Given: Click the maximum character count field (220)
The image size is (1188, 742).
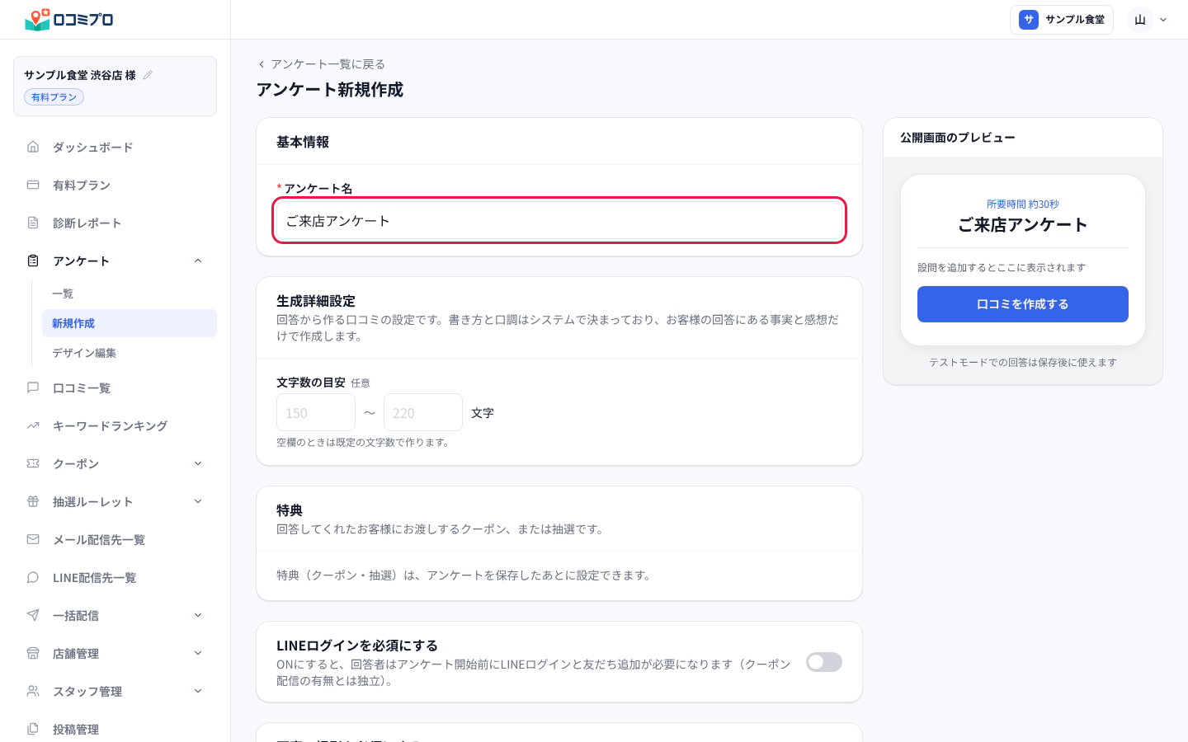Looking at the screenshot, I should pos(423,412).
